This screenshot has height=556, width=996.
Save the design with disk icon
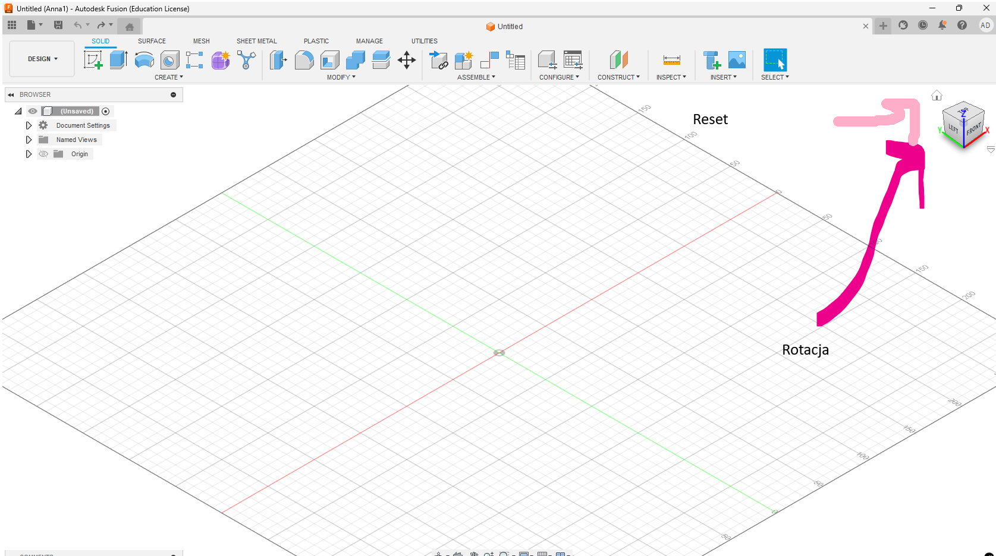point(58,25)
